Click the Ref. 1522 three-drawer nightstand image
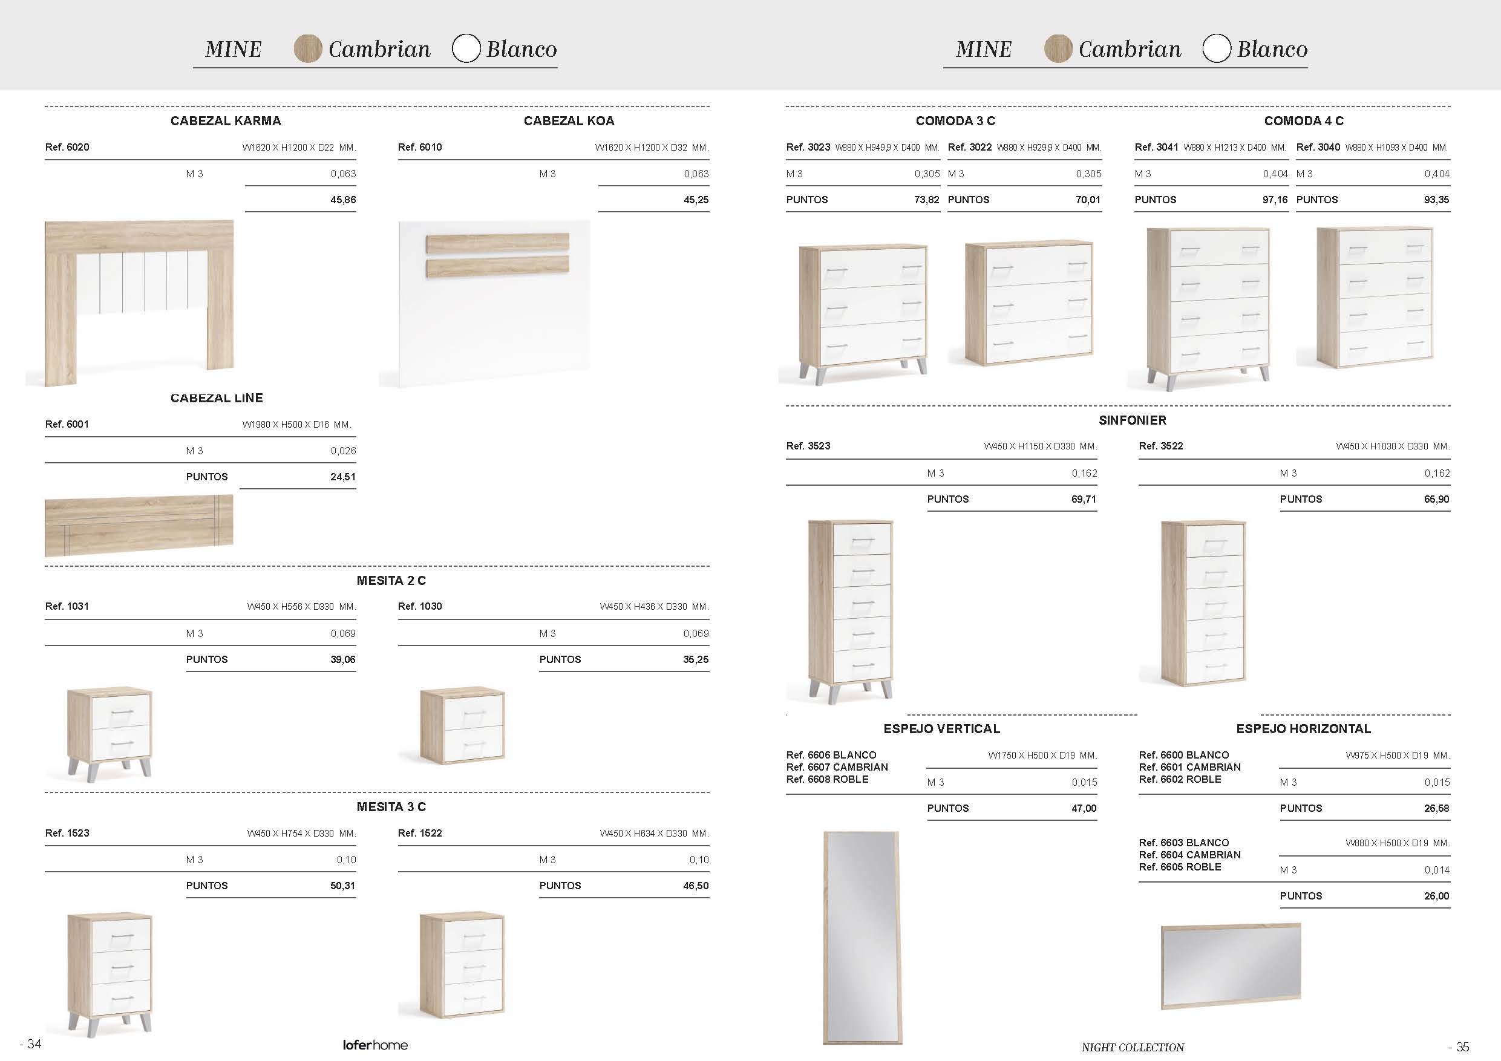 (463, 965)
